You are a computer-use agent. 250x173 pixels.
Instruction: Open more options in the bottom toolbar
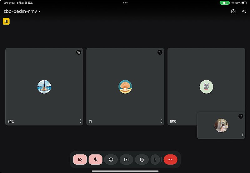pos(155,160)
